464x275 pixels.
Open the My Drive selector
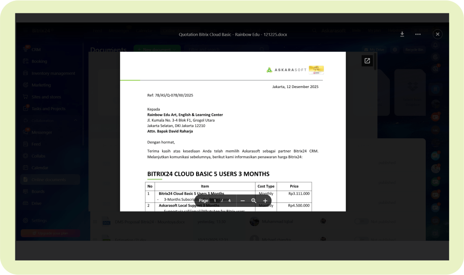pyautogui.click(x=374, y=49)
